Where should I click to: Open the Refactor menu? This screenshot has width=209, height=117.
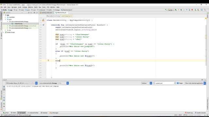tap(31, 7)
